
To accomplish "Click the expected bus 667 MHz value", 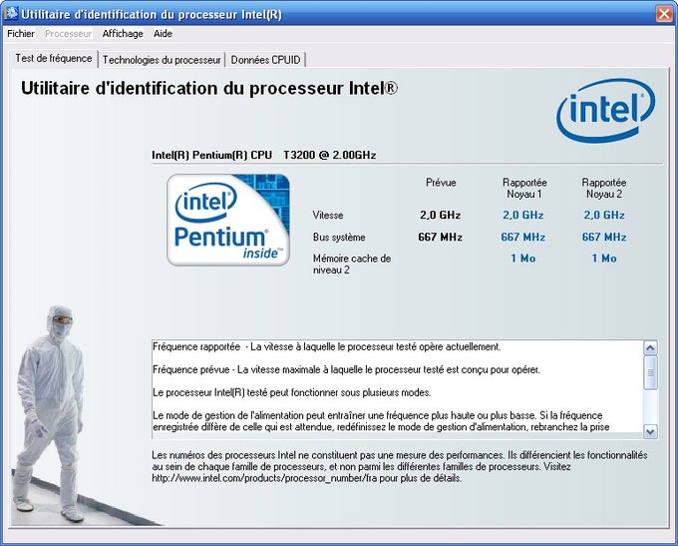I will click(440, 238).
